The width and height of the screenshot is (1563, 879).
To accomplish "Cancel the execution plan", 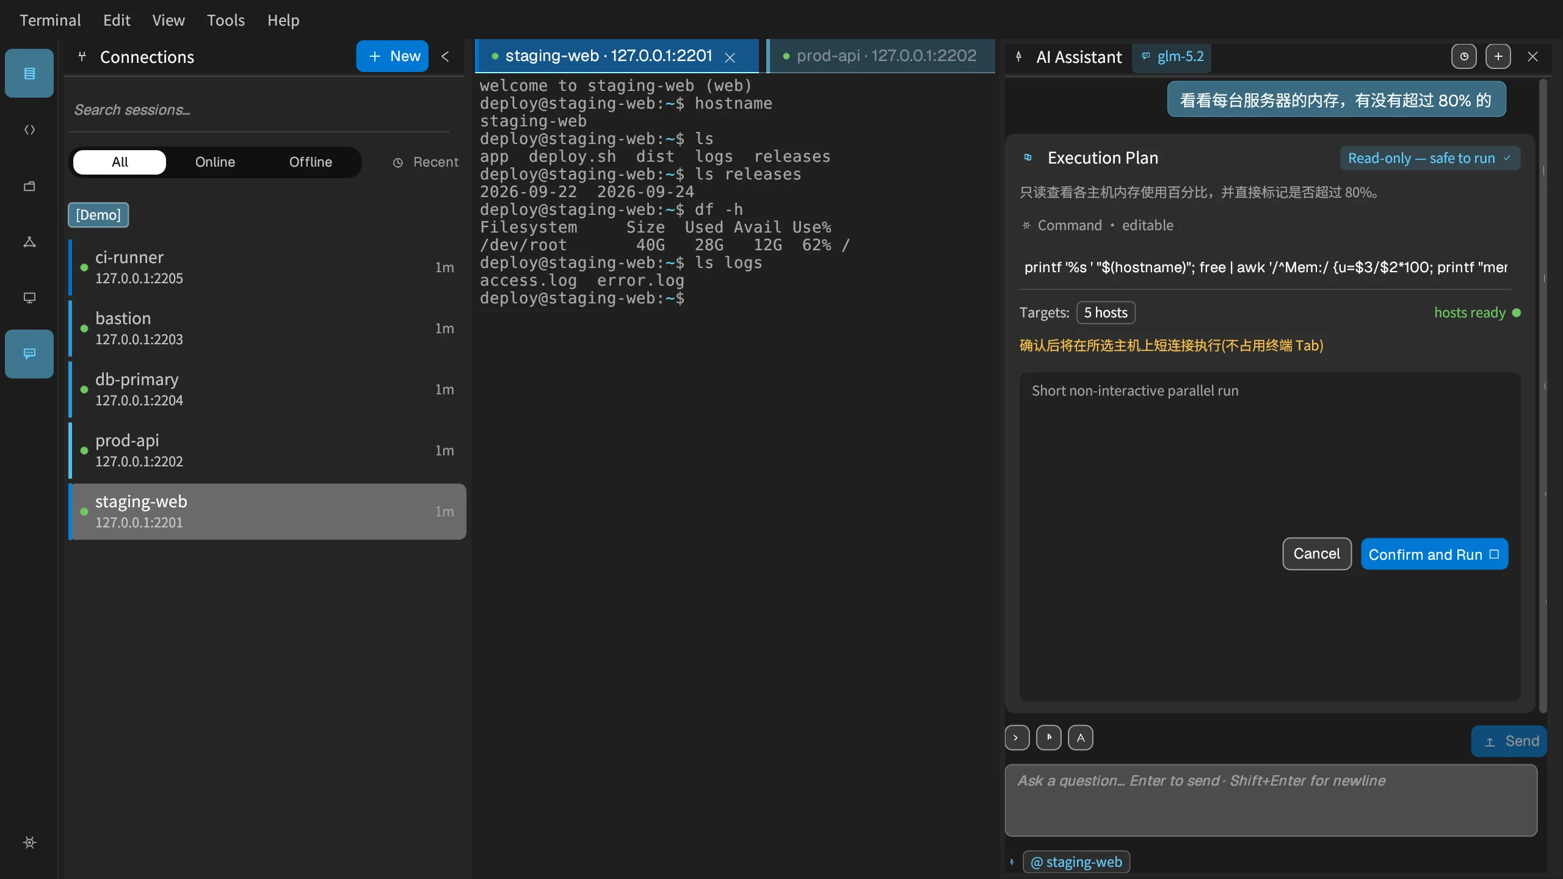I will click(1317, 554).
